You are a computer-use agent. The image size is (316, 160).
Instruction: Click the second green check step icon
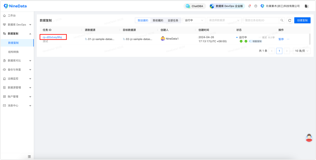tap(246, 41)
